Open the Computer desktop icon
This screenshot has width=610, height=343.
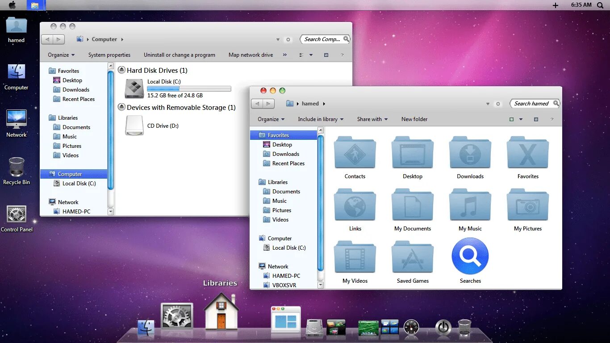point(17,72)
